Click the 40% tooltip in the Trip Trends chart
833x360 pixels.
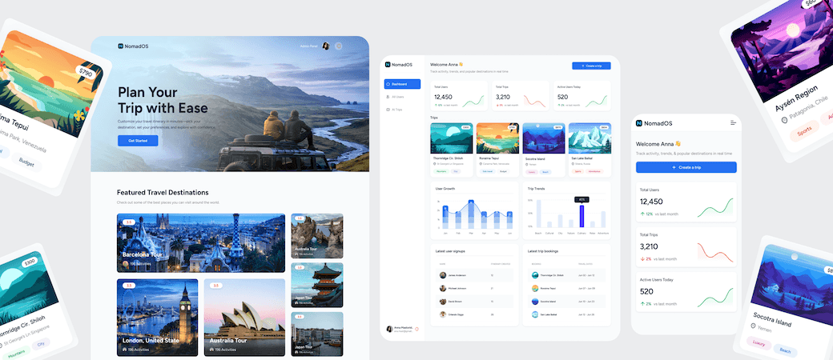[581, 200]
